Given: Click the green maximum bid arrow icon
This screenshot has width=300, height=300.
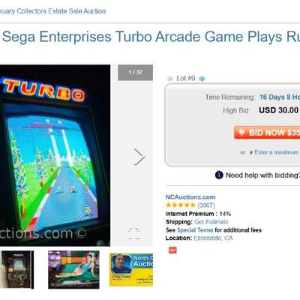Looking at the screenshot, I should pos(251,152).
